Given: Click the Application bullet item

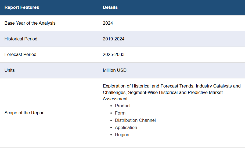Looking at the screenshot, I should pos(126,127).
